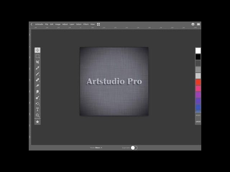Image resolution: width=230 pixels, height=172 pixels.
Task: Click the UNDO button
Action: click(198, 122)
